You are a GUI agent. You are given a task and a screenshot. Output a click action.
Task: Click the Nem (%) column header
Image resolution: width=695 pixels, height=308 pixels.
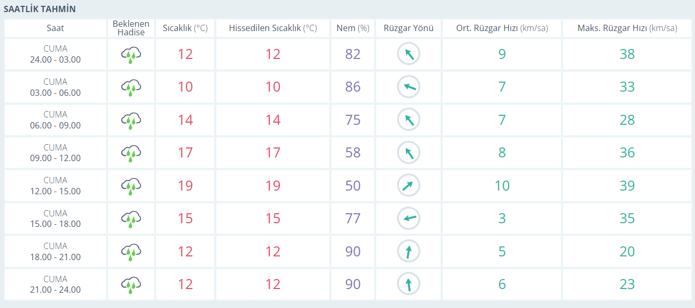[x=353, y=28]
